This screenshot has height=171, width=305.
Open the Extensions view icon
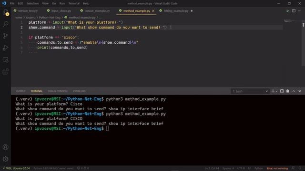5,72
